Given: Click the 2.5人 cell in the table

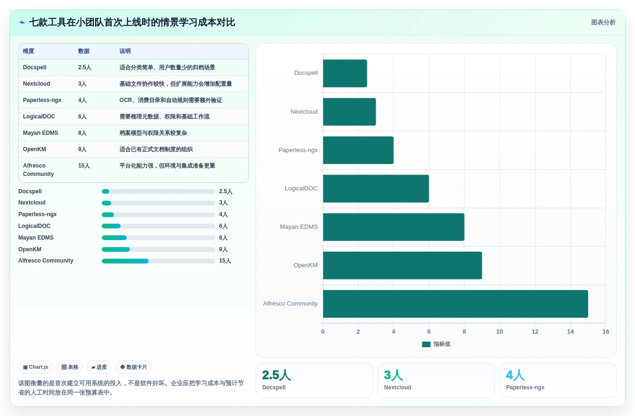Looking at the screenshot, I should tap(85, 67).
